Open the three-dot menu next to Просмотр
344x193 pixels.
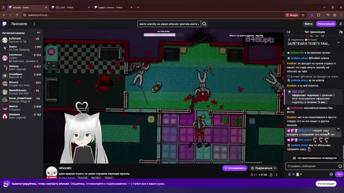[x=34, y=24]
